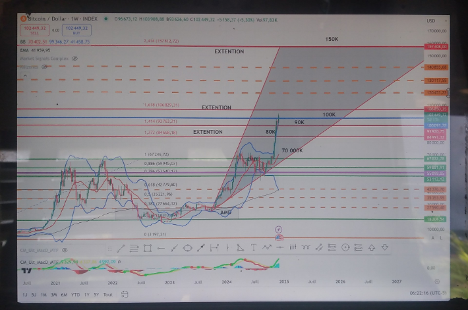Screen dimensions: 468x310
Task: Grab the drawing toolbar drag handle
Action: (109, 249)
